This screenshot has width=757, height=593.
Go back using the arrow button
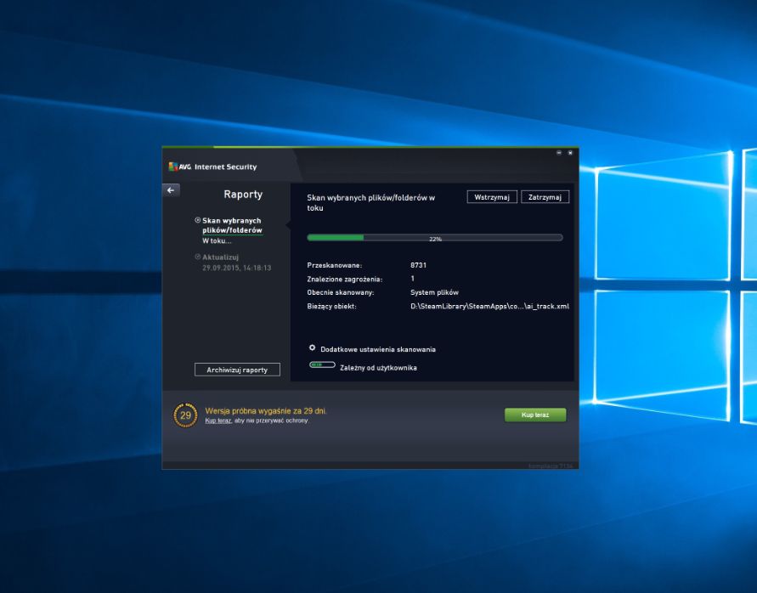(171, 190)
